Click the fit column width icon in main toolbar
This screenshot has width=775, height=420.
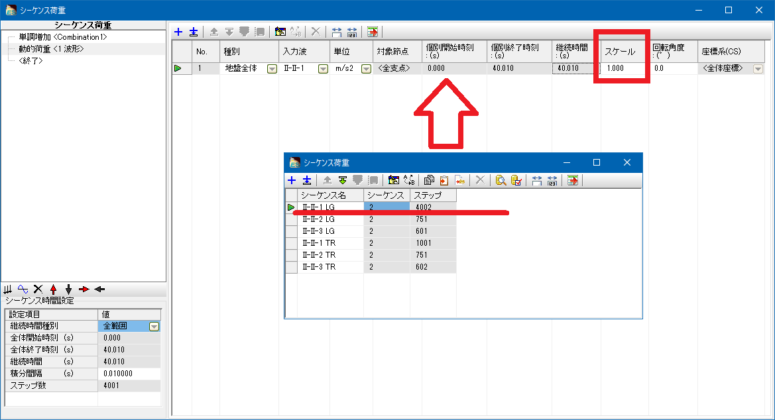(337, 32)
